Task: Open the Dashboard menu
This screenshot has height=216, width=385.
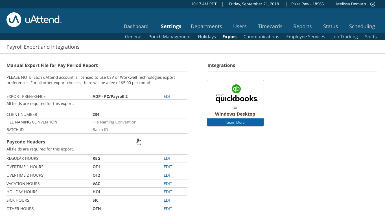Action: click(136, 26)
